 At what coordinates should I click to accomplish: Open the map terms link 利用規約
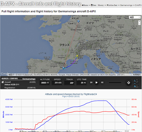[x=137, y=75]
